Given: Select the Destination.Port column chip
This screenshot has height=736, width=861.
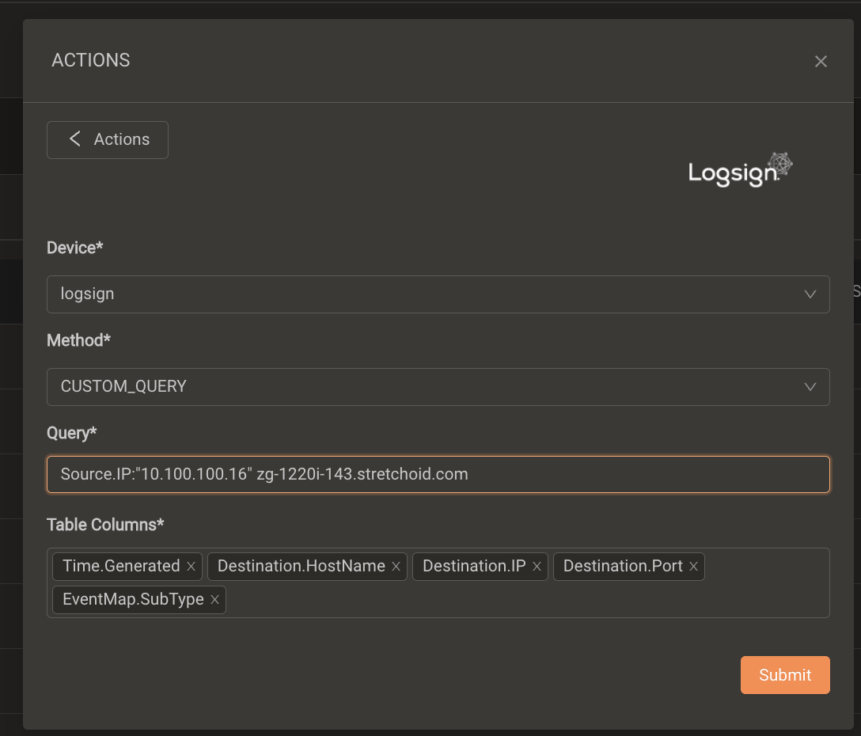Looking at the screenshot, I should tap(621, 566).
